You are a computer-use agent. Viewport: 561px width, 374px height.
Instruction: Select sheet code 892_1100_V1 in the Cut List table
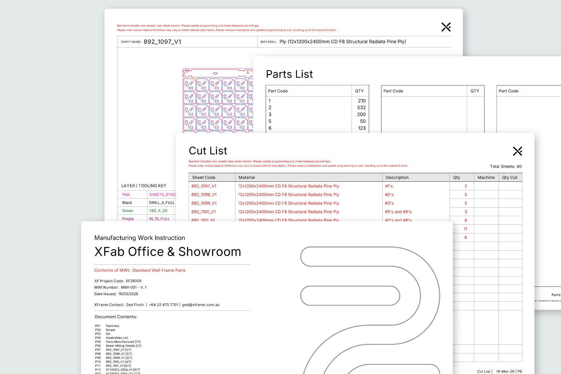tap(203, 212)
